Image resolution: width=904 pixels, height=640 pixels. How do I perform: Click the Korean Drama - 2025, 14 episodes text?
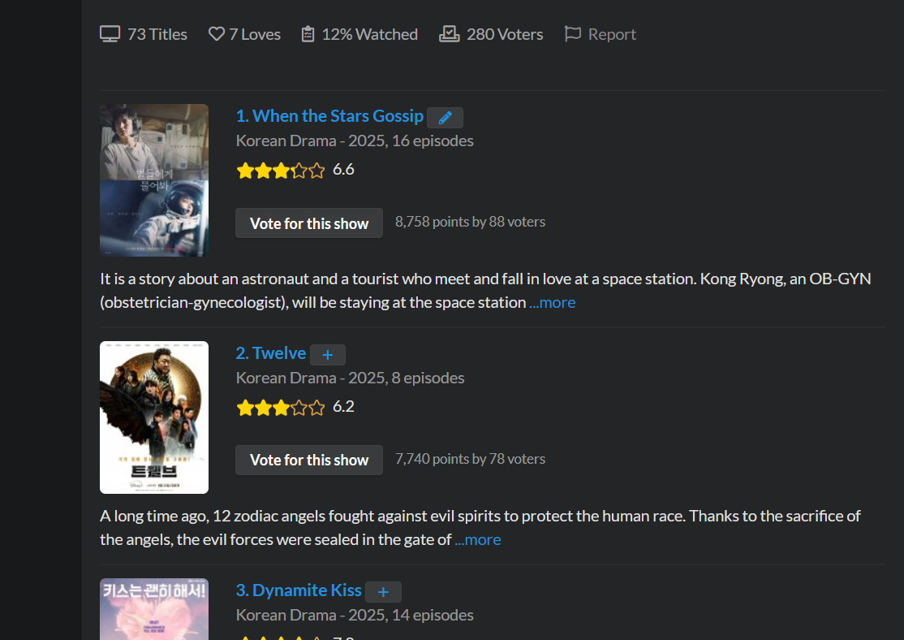355,615
